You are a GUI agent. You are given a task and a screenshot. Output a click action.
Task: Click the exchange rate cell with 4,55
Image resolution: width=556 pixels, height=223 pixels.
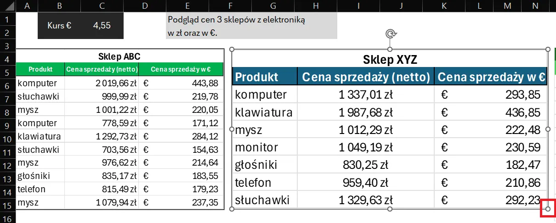102,26
